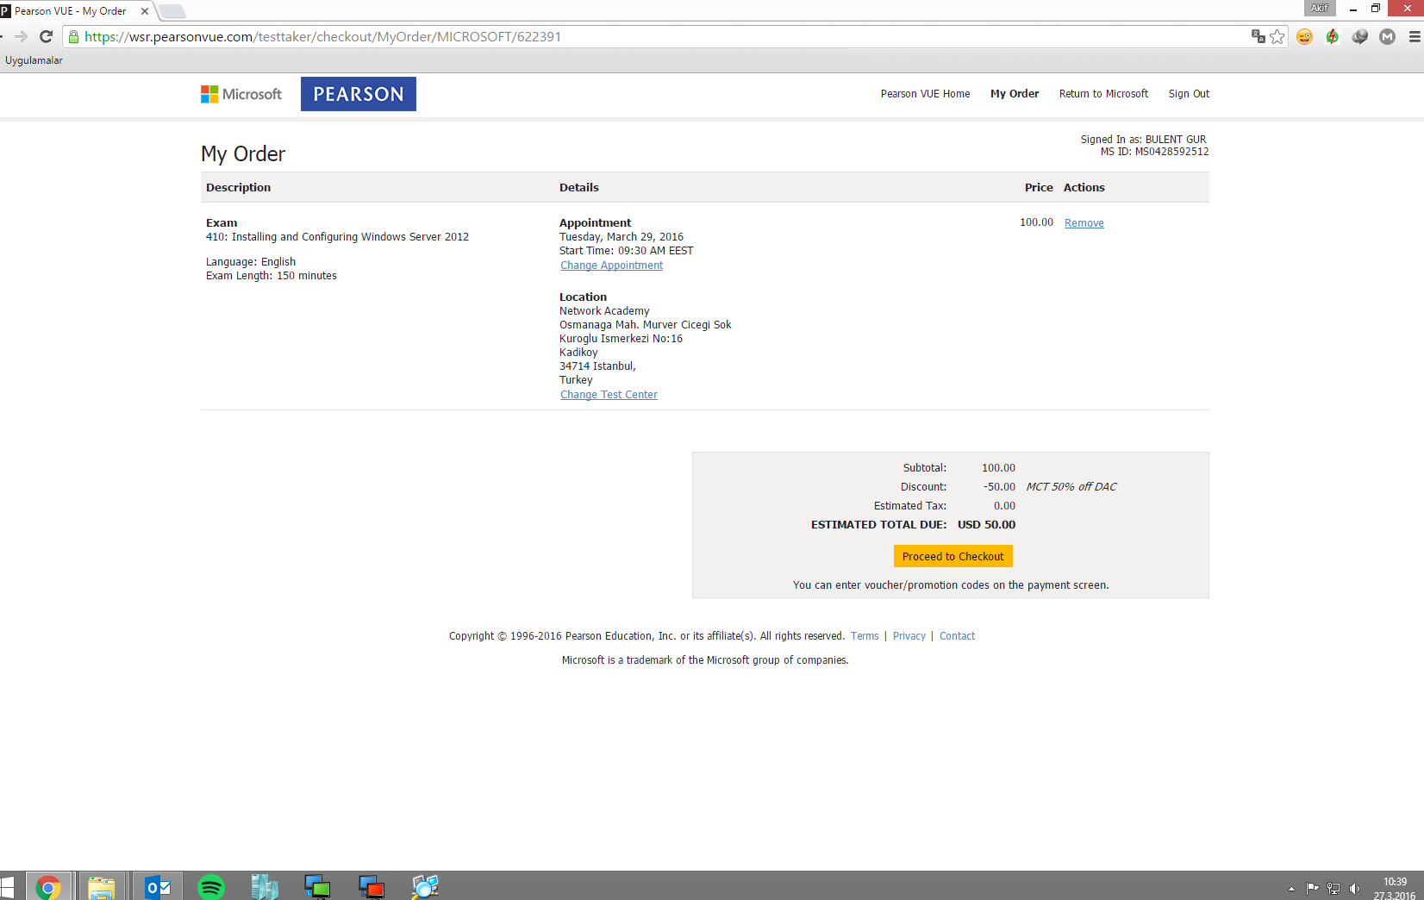This screenshot has height=900, width=1424.
Task: Click the 100.00 price in exam row
Action: 1036,222
